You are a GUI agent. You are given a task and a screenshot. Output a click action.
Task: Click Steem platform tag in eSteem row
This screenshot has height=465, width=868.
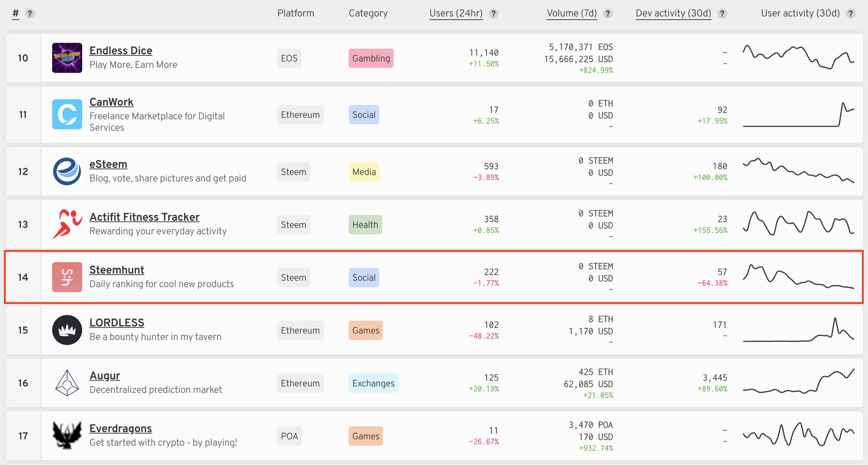(294, 172)
